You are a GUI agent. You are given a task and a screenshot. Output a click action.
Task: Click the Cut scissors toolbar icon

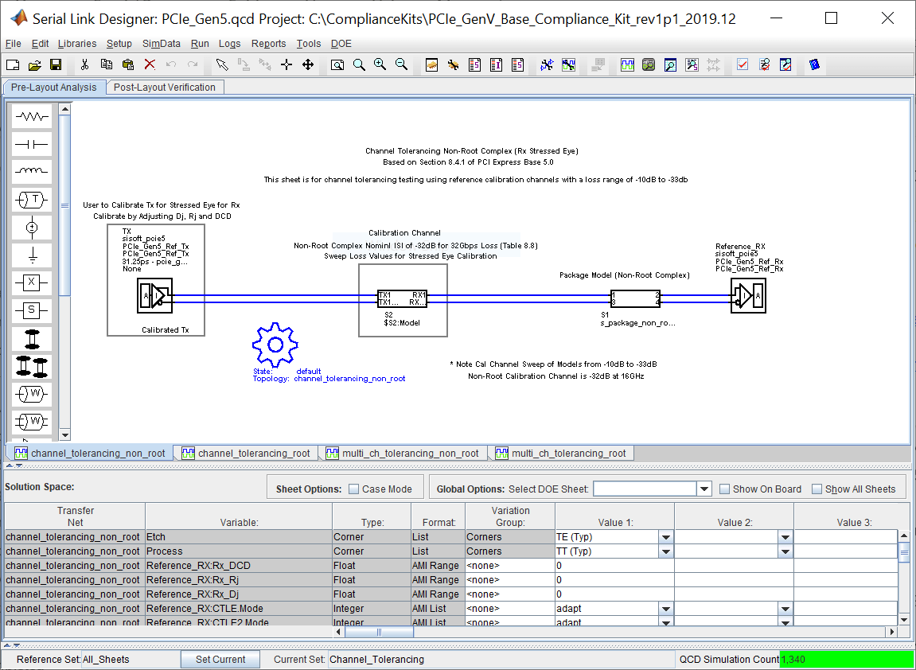pyautogui.click(x=84, y=64)
